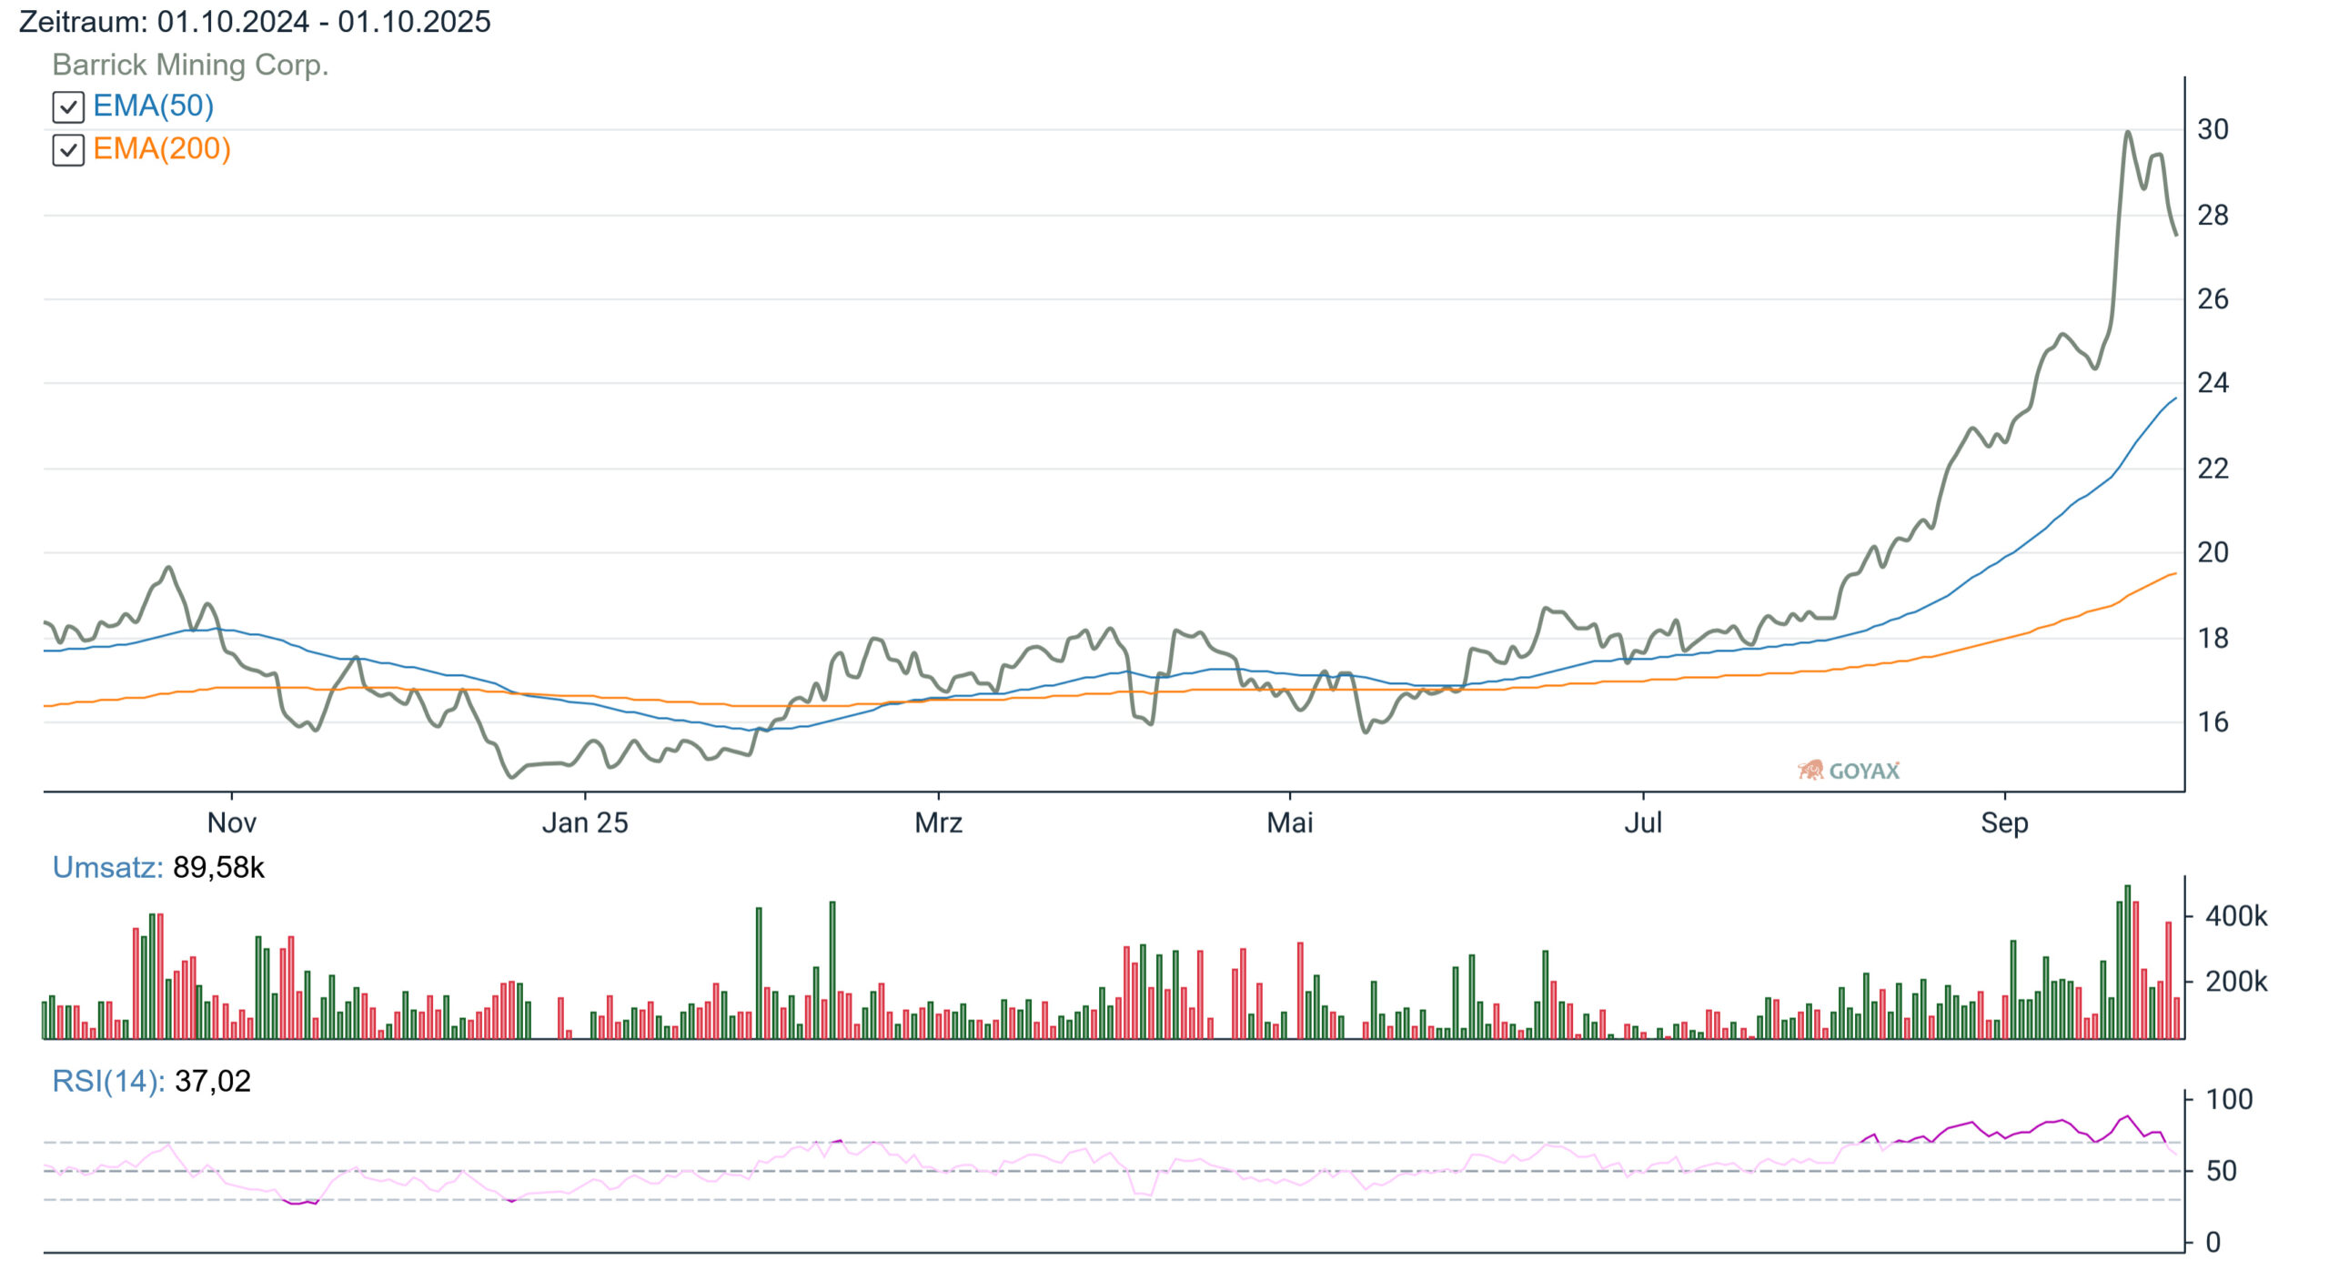The image size is (2329, 1261).
Task: Click the Jan 25 axis label
Action: (x=585, y=822)
